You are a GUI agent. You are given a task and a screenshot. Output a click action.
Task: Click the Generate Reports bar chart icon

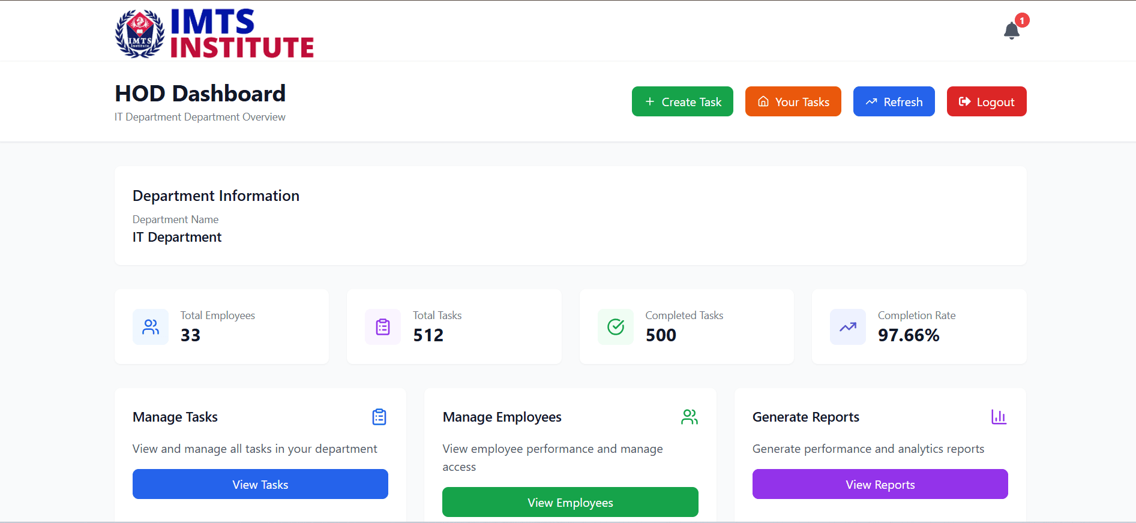(x=999, y=417)
